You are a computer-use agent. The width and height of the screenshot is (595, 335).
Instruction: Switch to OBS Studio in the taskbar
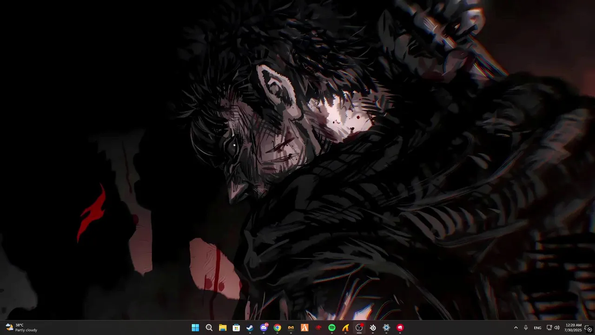click(359, 328)
